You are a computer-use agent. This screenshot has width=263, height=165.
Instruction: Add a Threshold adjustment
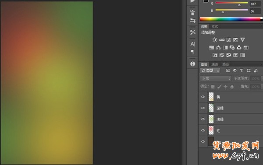[x=229, y=55]
